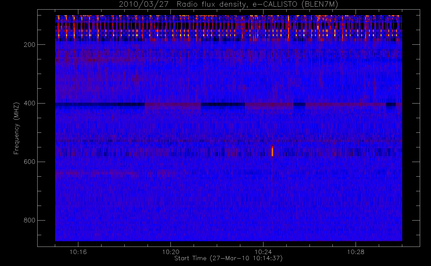
Task: Click the "Frequency (MHZ)" axis label
Action: click(17, 128)
